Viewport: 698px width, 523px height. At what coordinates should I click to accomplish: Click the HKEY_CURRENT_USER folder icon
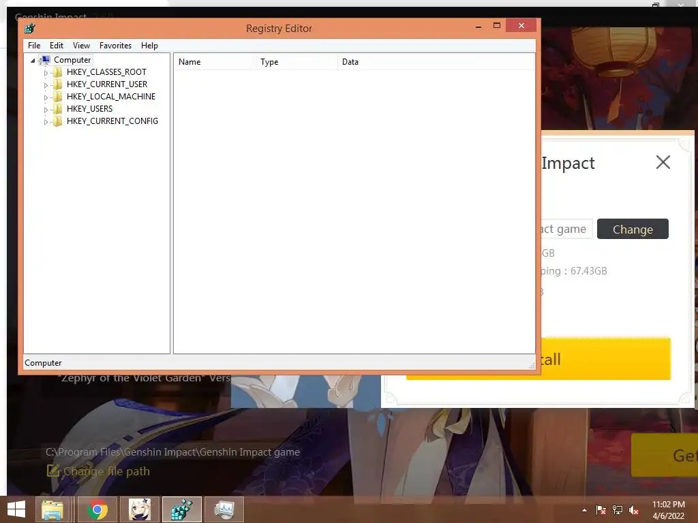[x=57, y=84]
